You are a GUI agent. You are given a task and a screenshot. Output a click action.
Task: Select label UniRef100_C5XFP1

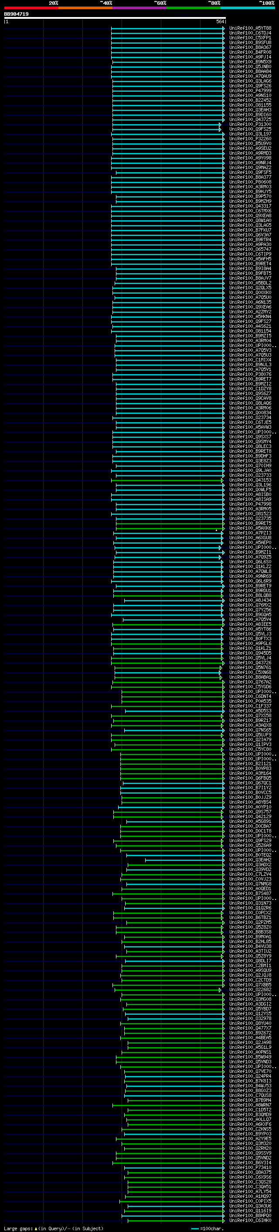coord(250,38)
